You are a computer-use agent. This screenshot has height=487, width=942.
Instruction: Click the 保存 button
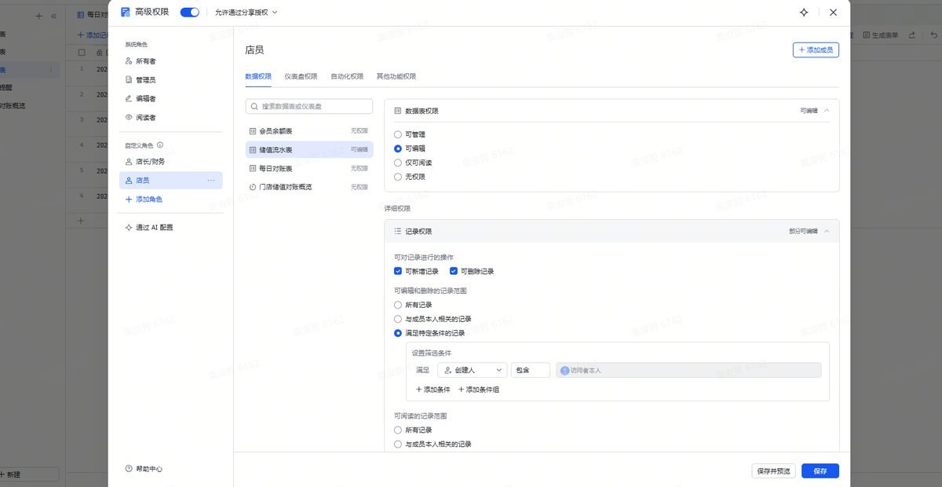coord(820,471)
